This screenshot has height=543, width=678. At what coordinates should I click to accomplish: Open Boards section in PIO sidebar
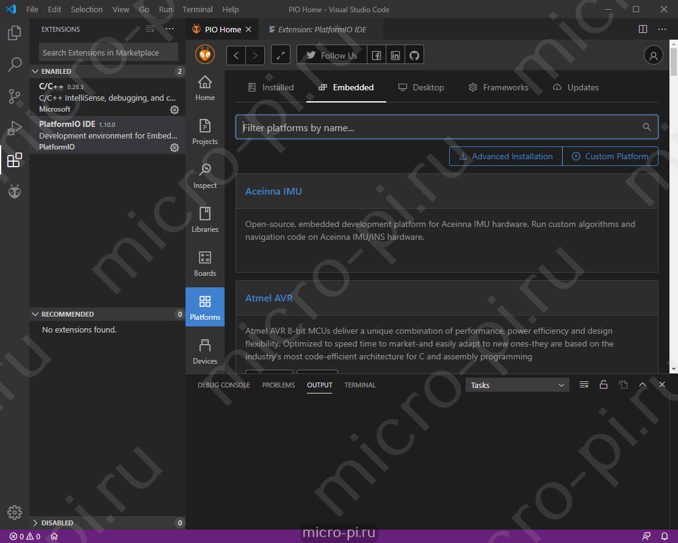205,264
